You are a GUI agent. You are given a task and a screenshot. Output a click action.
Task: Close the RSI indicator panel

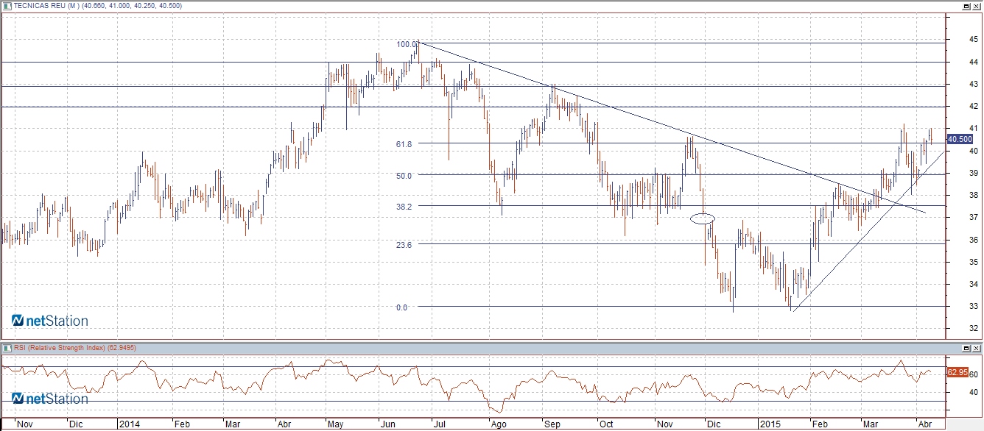pos(977,348)
